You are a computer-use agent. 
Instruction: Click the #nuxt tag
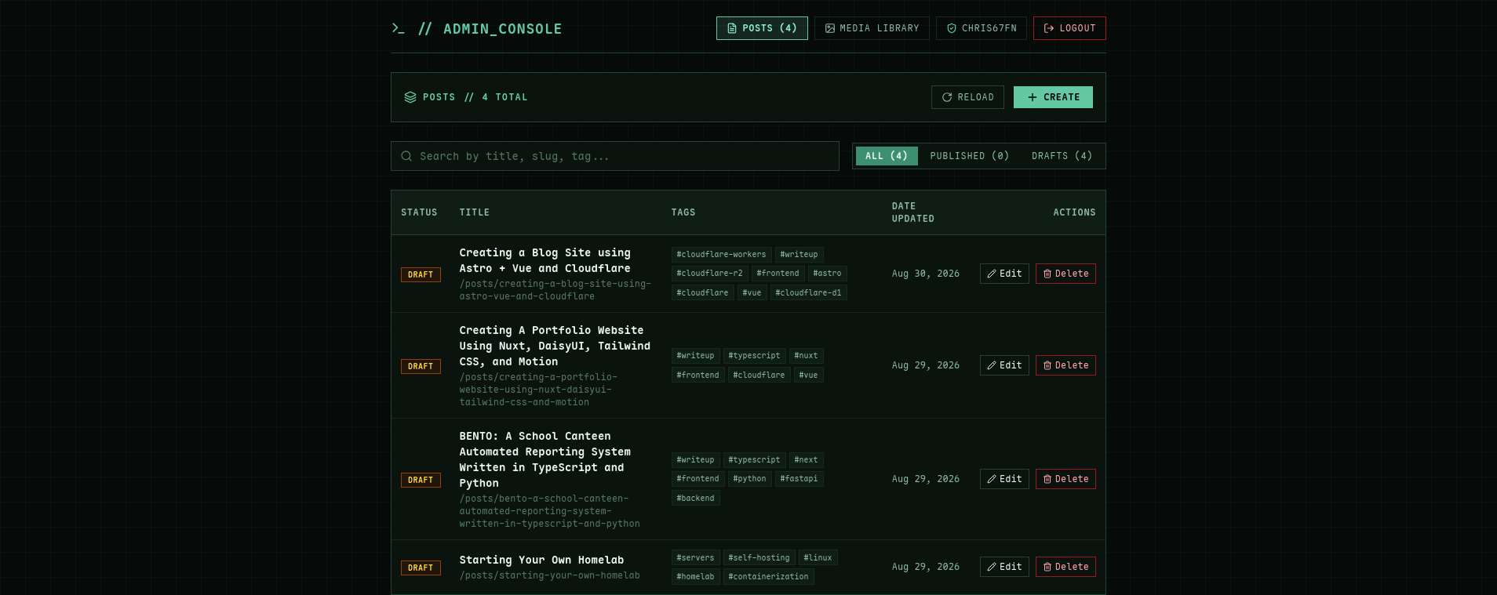click(x=806, y=355)
